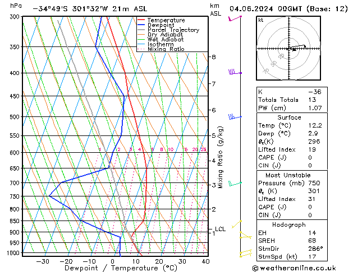353x272 pixels.
Task: Click the lowest yellow wind barb near 1000 hPa
Action: tap(245, 254)
